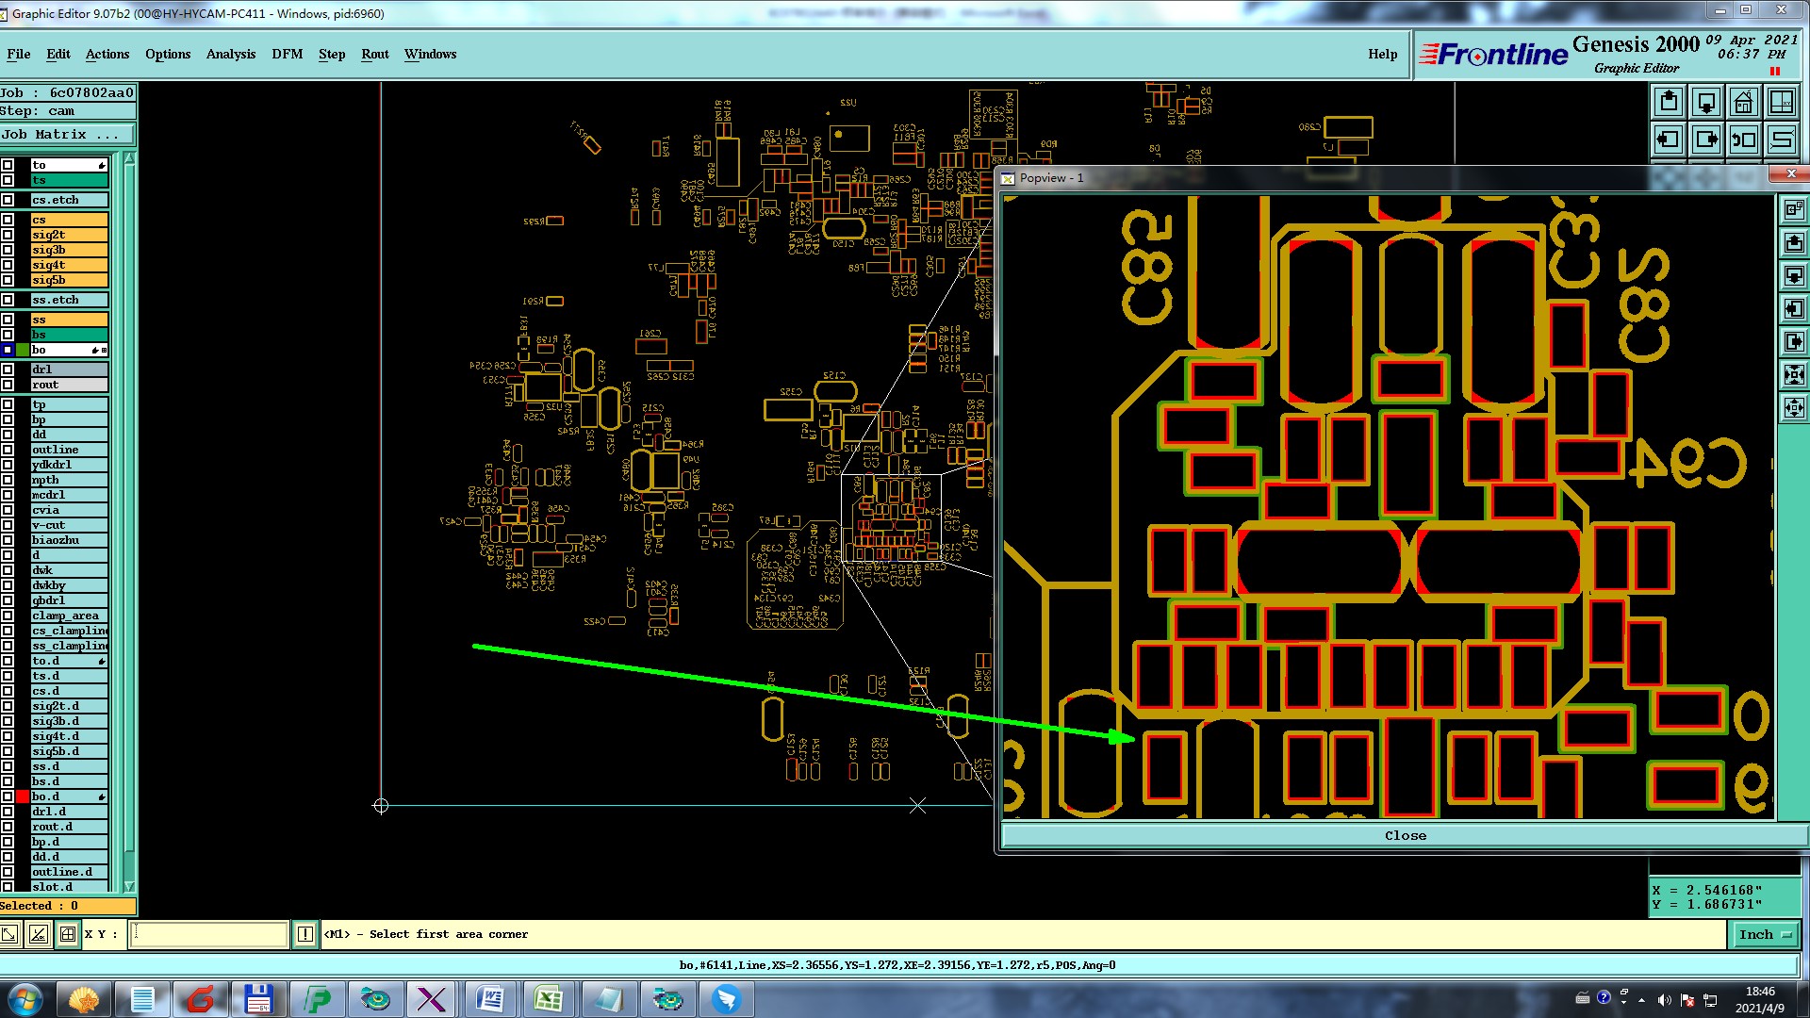Open the Rout menu
This screenshot has width=1810, height=1018.
(x=375, y=54)
